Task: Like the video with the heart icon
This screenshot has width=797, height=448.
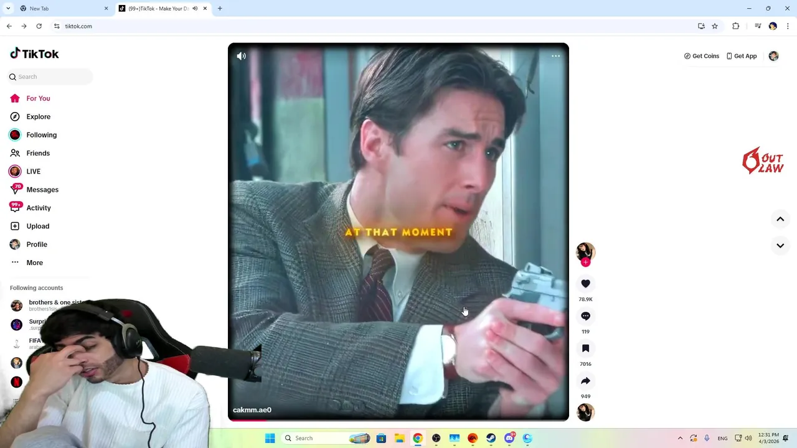Action: coord(585,284)
